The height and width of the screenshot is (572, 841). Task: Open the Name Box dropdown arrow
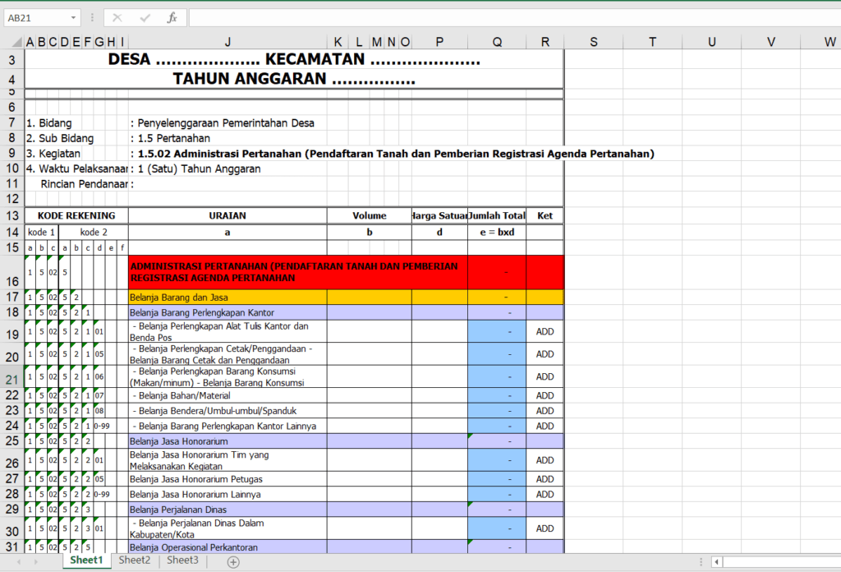pyautogui.click(x=74, y=17)
